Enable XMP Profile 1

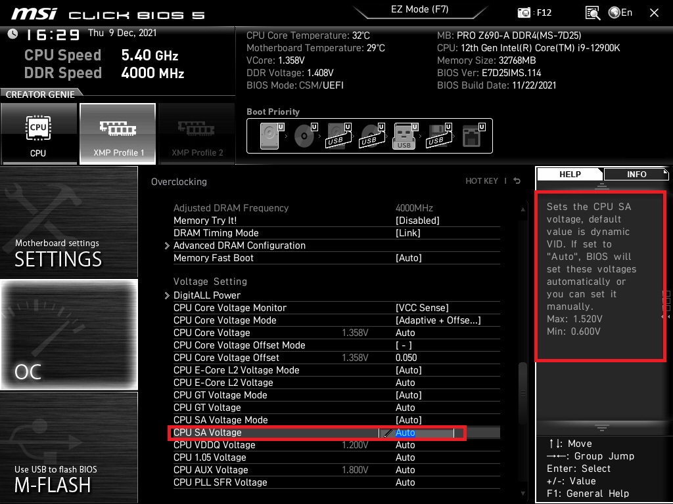(118, 134)
